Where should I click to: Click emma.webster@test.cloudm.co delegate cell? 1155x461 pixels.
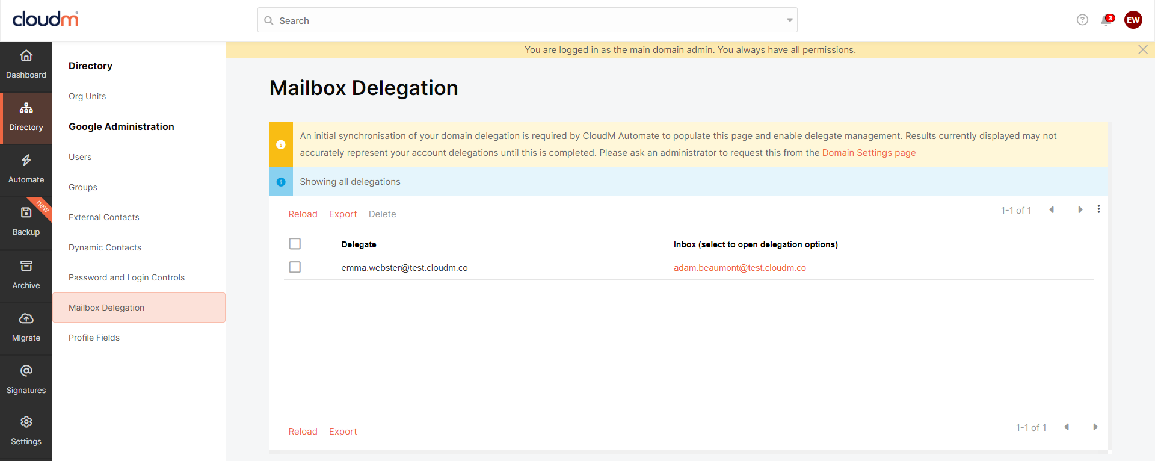tap(404, 268)
